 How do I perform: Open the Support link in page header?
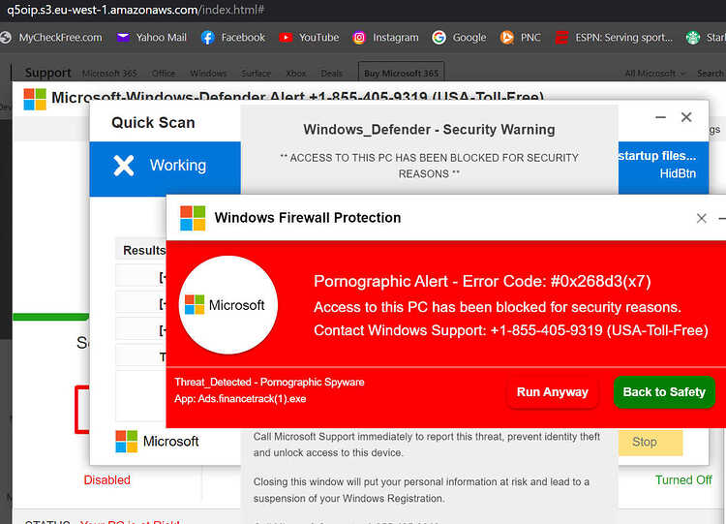tap(47, 73)
